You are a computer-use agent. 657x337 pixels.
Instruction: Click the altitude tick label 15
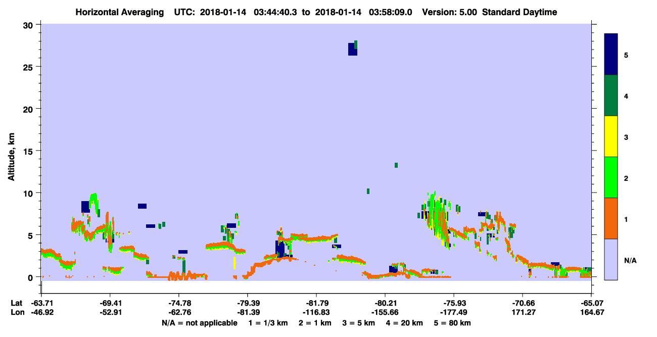[x=29, y=151]
